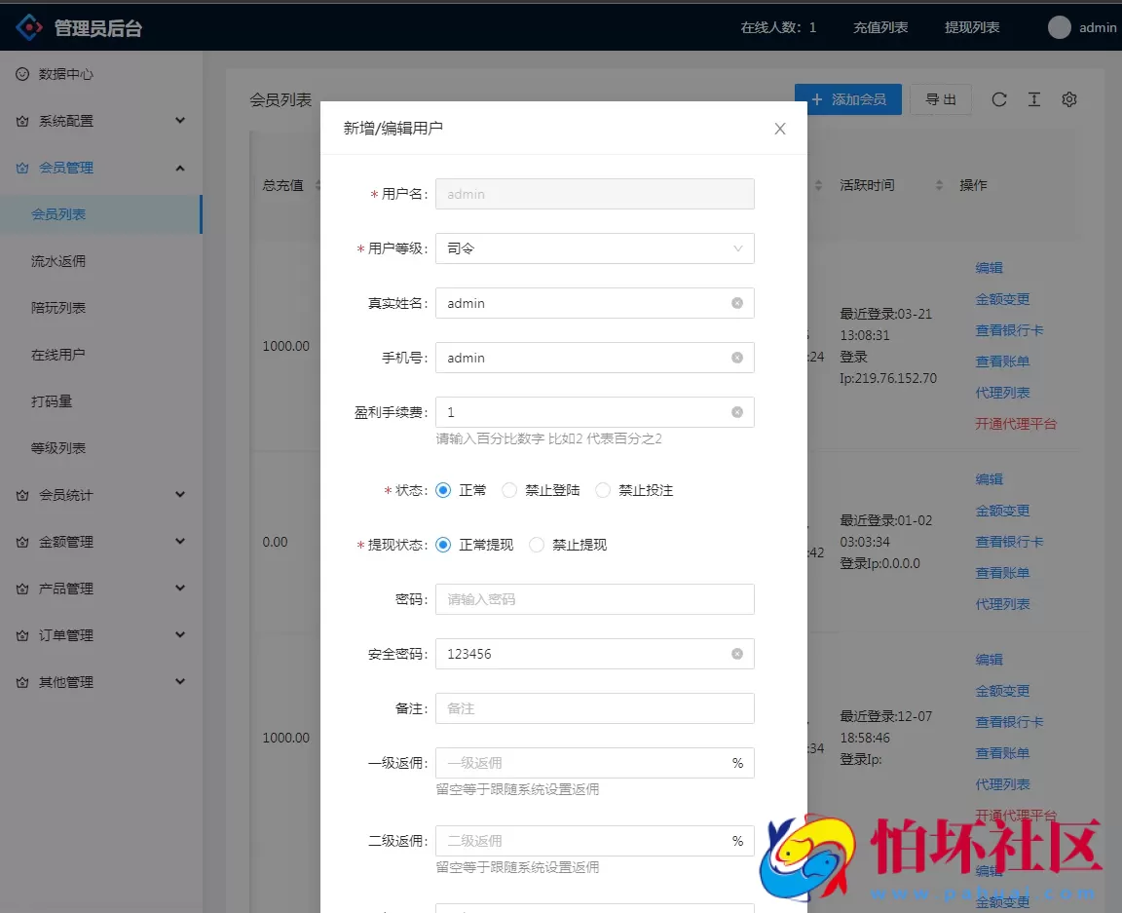The image size is (1122, 913).
Task: Clear the 真实姓名 field via its clear icon
Action: (x=737, y=303)
